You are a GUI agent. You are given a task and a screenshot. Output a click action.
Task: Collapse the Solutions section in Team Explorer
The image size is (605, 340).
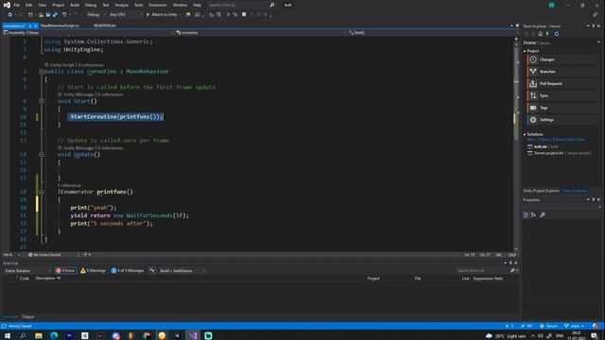tap(525, 134)
